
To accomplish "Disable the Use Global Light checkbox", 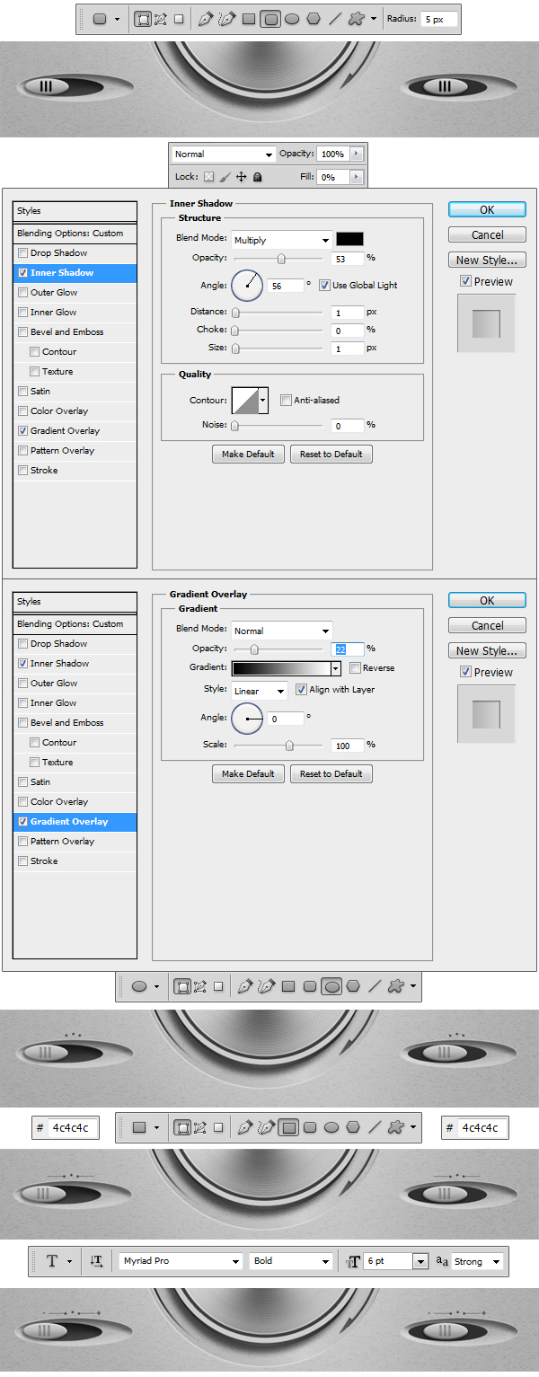I will [x=324, y=285].
